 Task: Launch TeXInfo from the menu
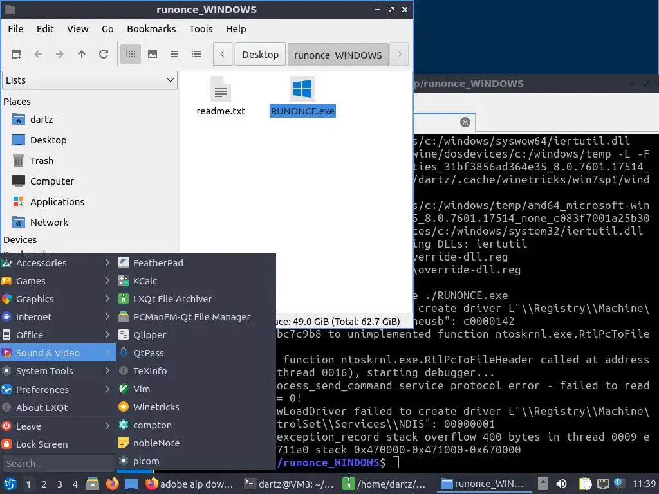[196, 371]
